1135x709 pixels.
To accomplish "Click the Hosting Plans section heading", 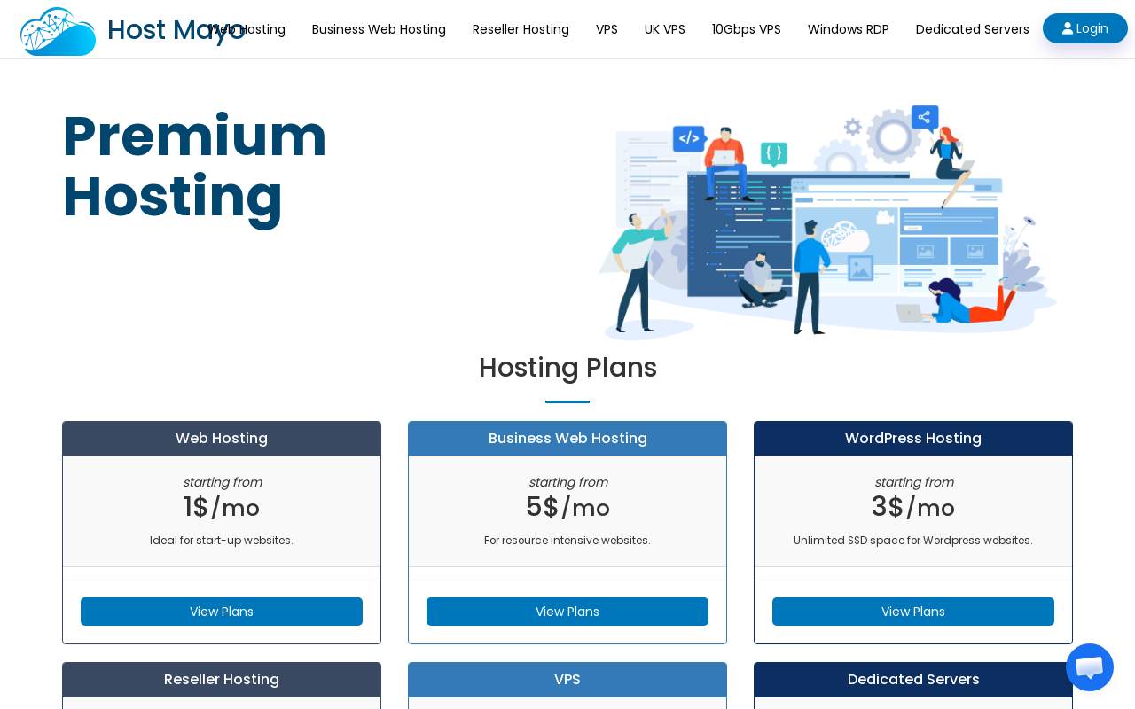I will (567, 368).
